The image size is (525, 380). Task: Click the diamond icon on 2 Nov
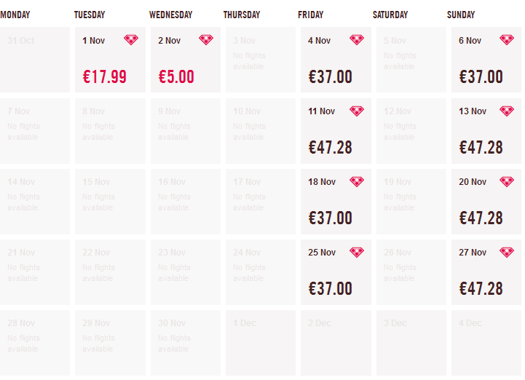[206, 40]
